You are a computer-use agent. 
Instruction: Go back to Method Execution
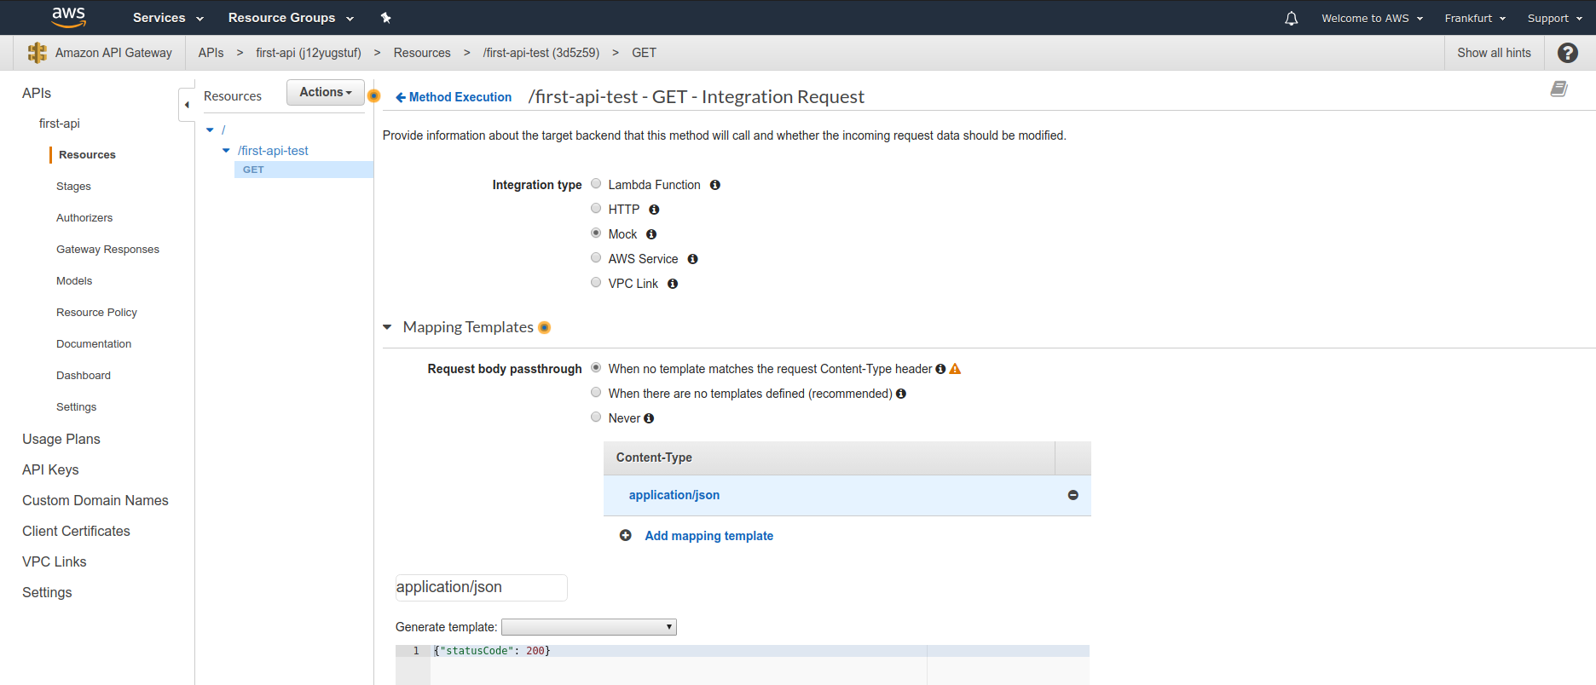[x=454, y=97]
